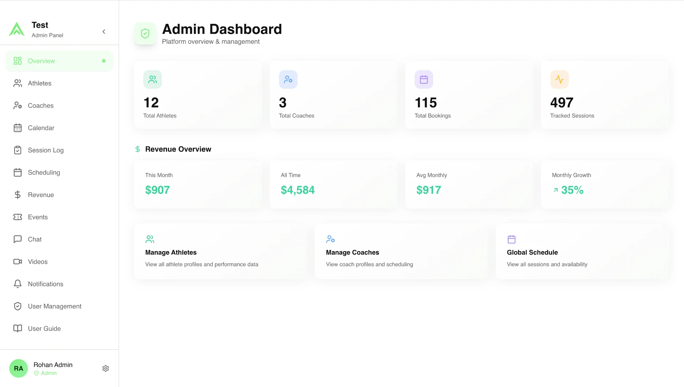This screenshot has width=684, height=387.
Task: Click the Revenue dollar icon in sidebar
Action: pos(17,195)
